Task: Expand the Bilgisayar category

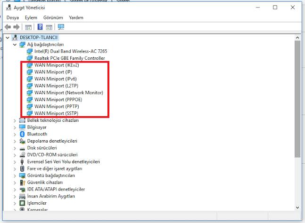Action: click(15, 127)
